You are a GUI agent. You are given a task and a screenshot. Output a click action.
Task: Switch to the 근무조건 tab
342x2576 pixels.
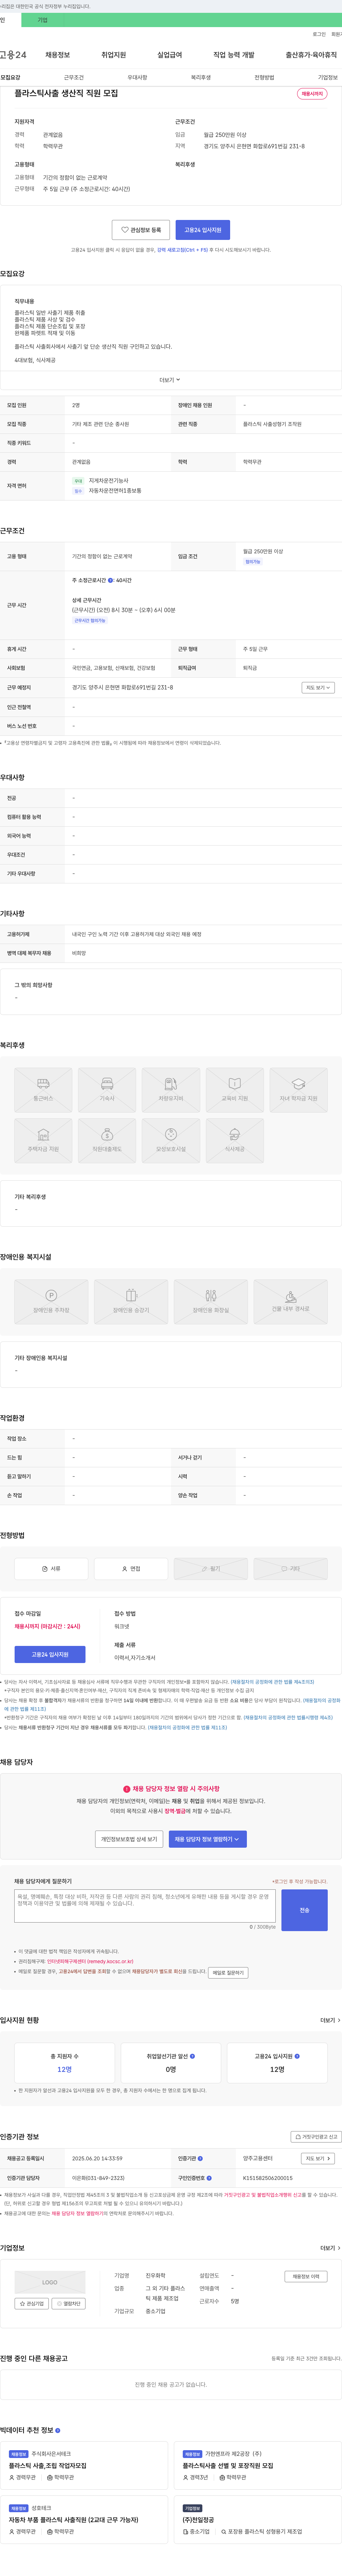(74, 77)
